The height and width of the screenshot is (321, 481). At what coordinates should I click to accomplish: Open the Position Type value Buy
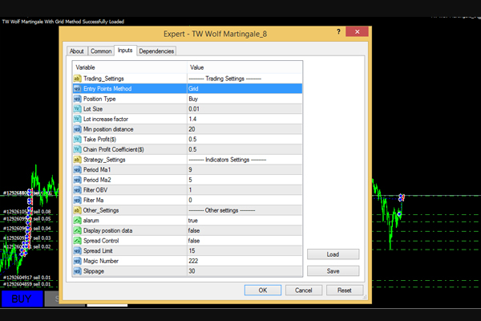(x=245, y=99)
